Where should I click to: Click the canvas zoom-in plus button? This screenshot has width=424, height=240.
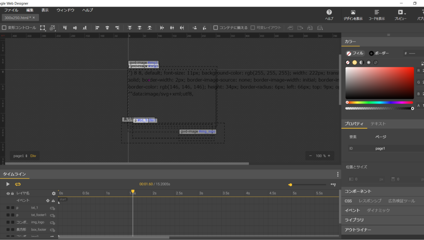[x=329, y=156]
